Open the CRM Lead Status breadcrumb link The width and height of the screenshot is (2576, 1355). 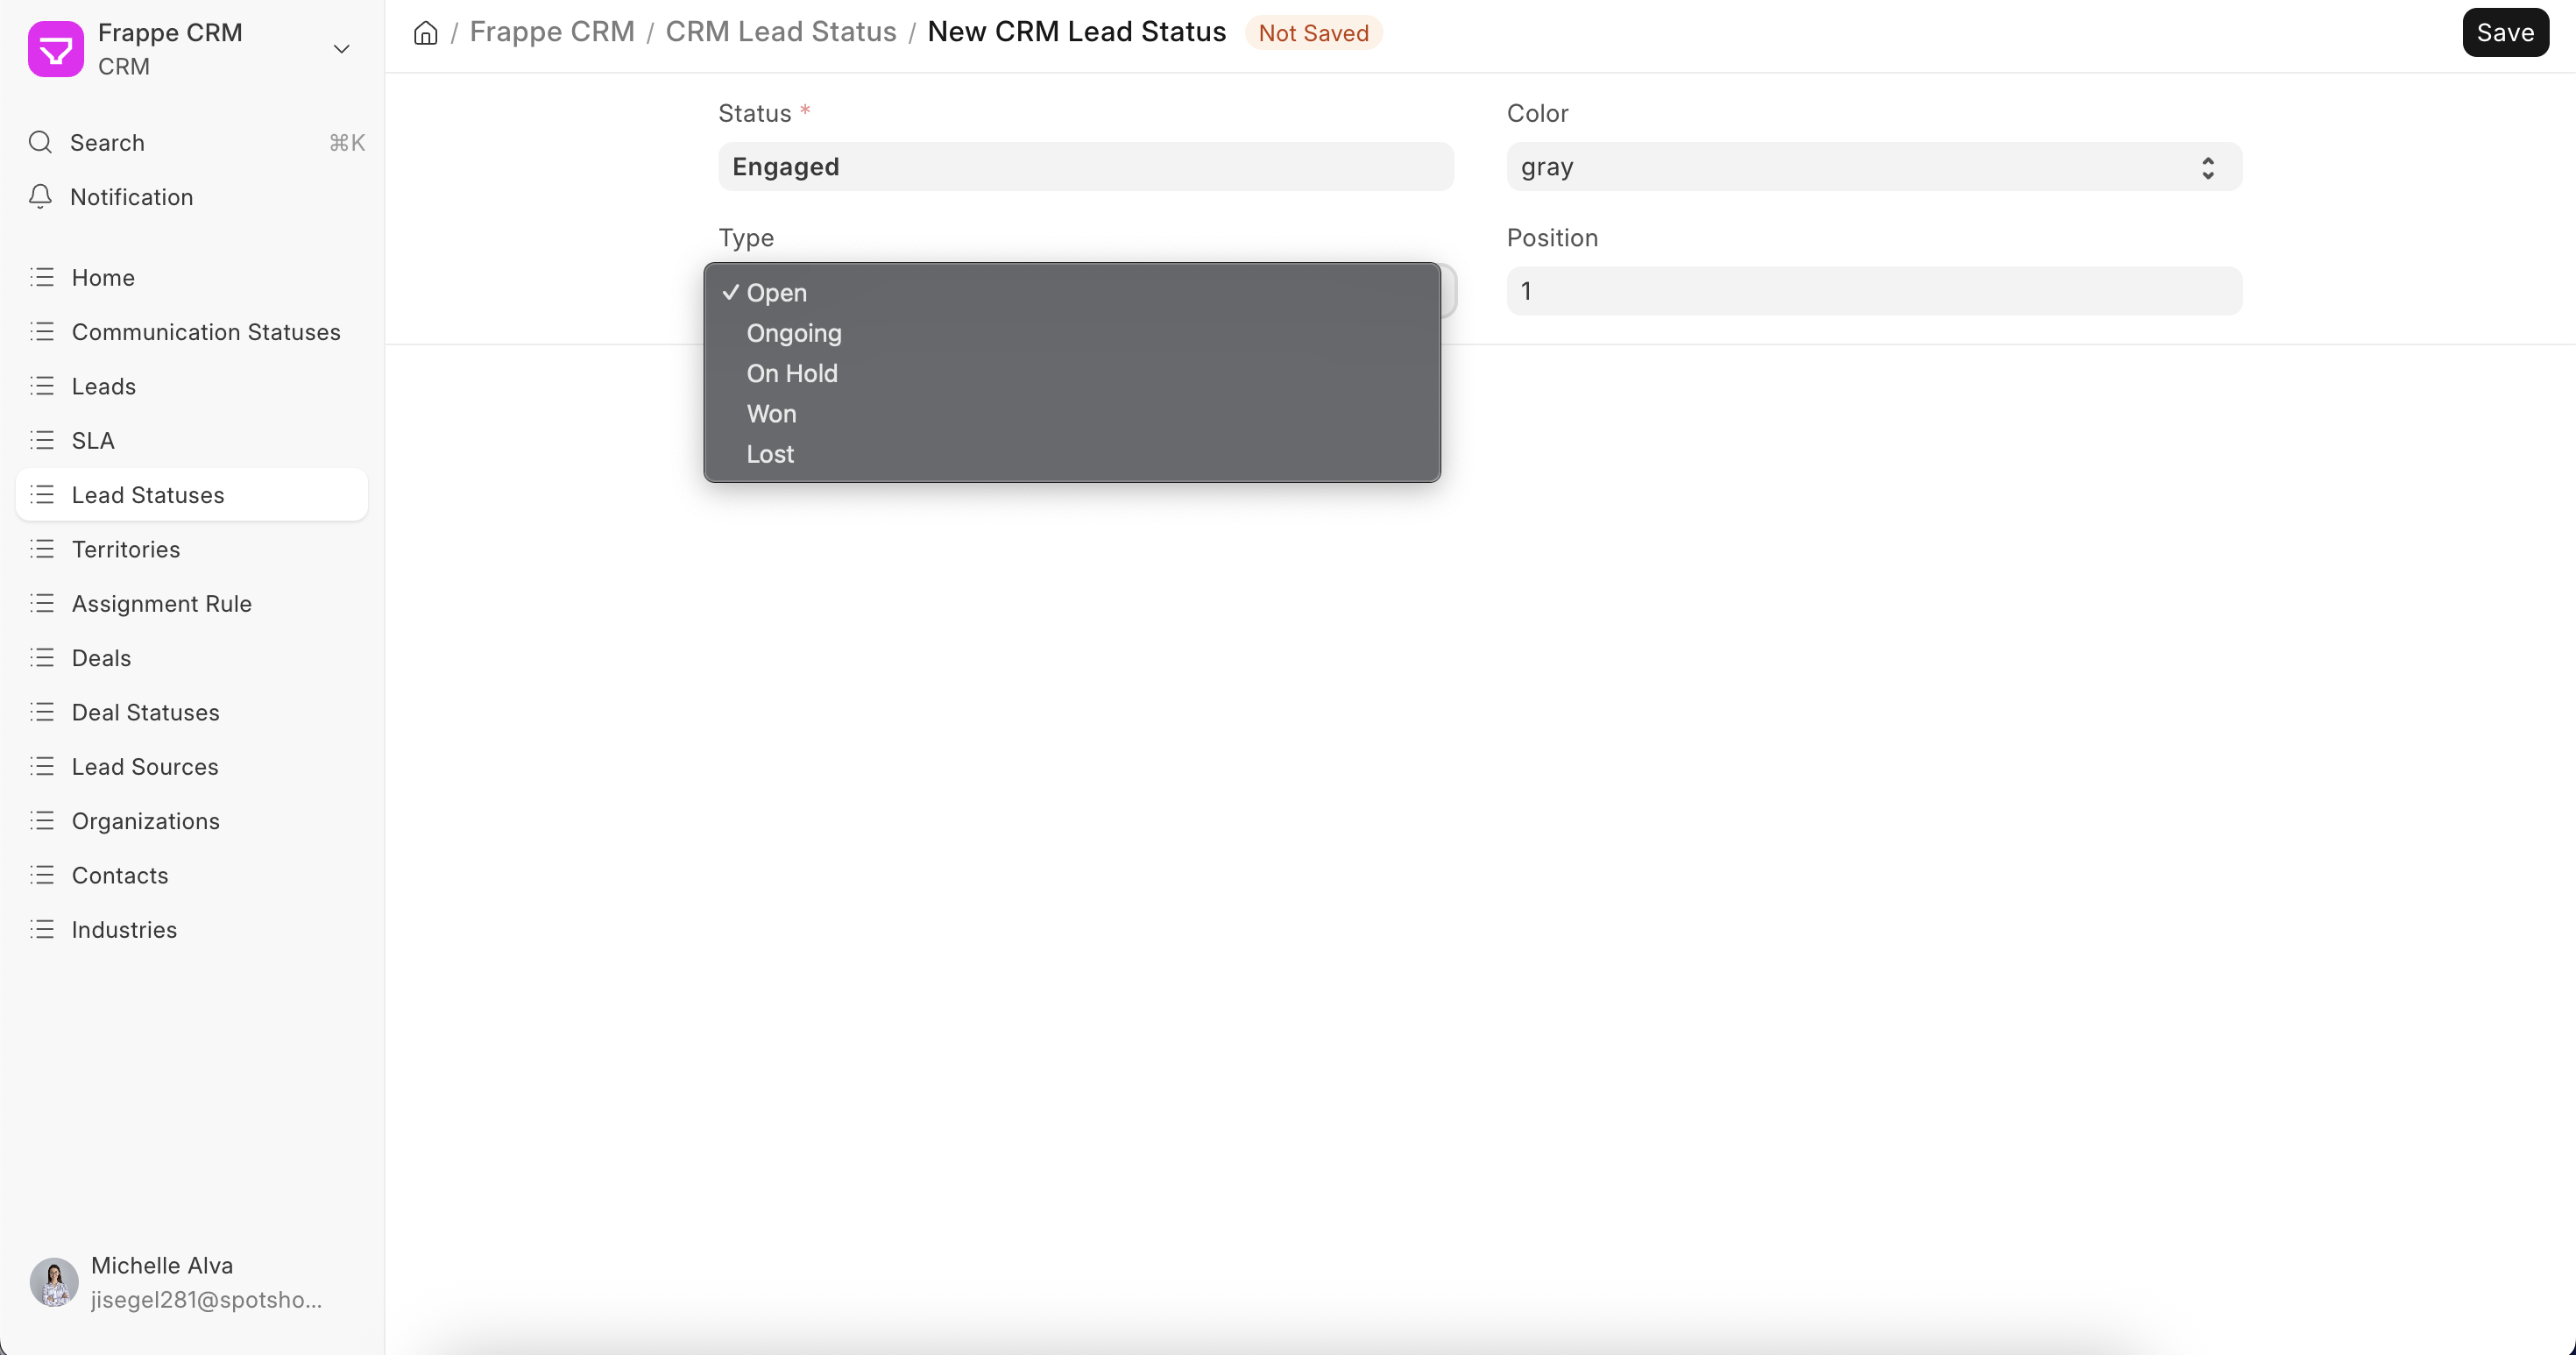780,32
